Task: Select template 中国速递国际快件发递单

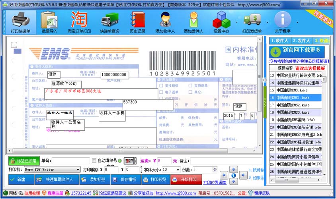Action: (x=295, y=83)
